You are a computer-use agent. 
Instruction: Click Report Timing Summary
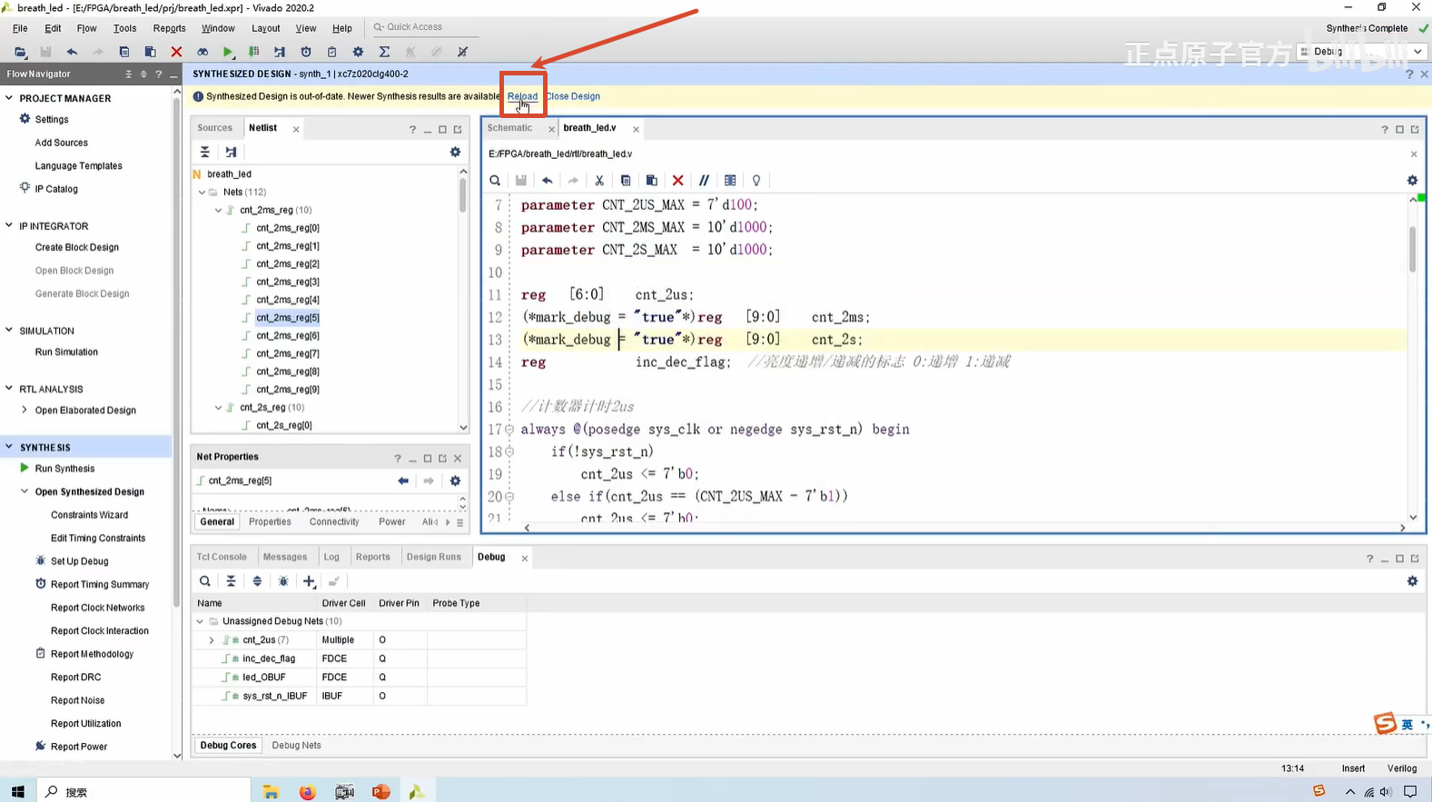click(x=100, y=585)
